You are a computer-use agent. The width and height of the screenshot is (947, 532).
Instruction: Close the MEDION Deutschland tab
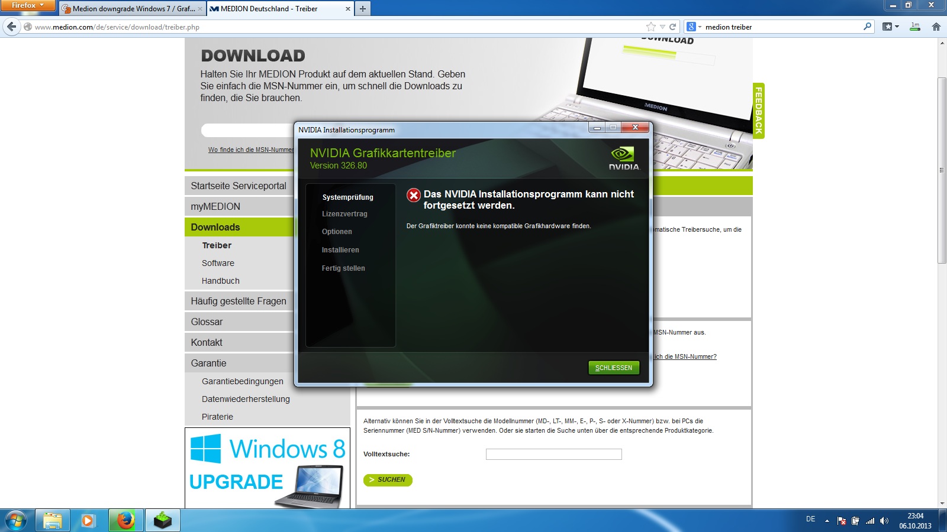click(347, 9)
